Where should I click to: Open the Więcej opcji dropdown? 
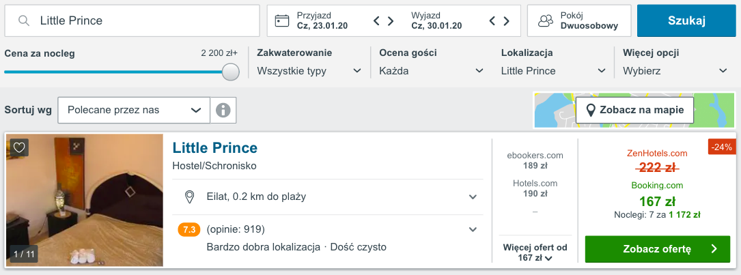point(675,70)
